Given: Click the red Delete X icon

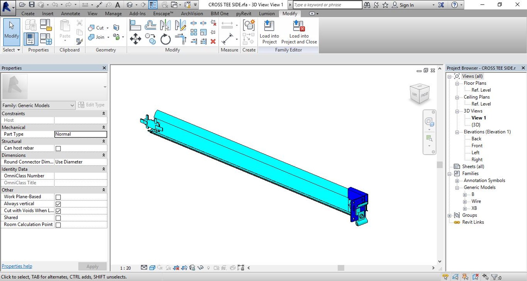Looking at the screenshot, I should pyautogui.click(x=213, y=41).
